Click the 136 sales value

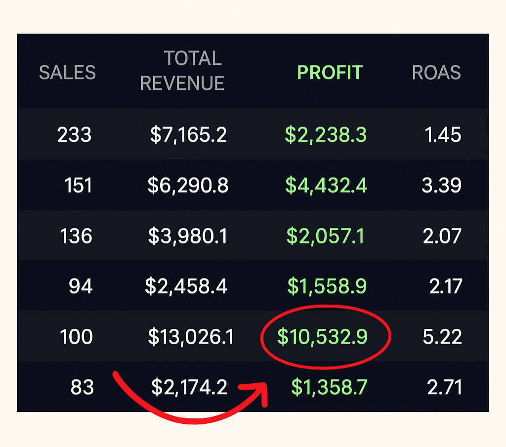(76, 236)
